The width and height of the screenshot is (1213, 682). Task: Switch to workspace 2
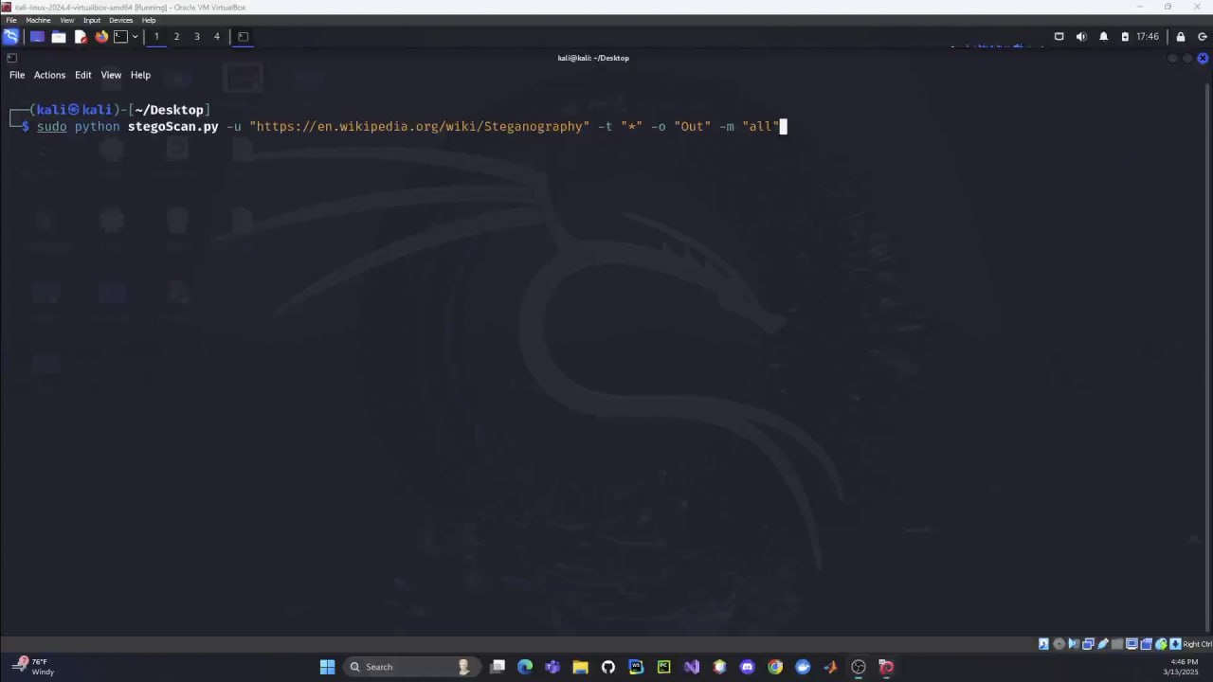tap(176, 37)
